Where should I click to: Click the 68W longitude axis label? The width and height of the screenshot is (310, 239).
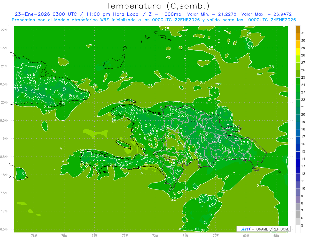(x=276, y=235)
